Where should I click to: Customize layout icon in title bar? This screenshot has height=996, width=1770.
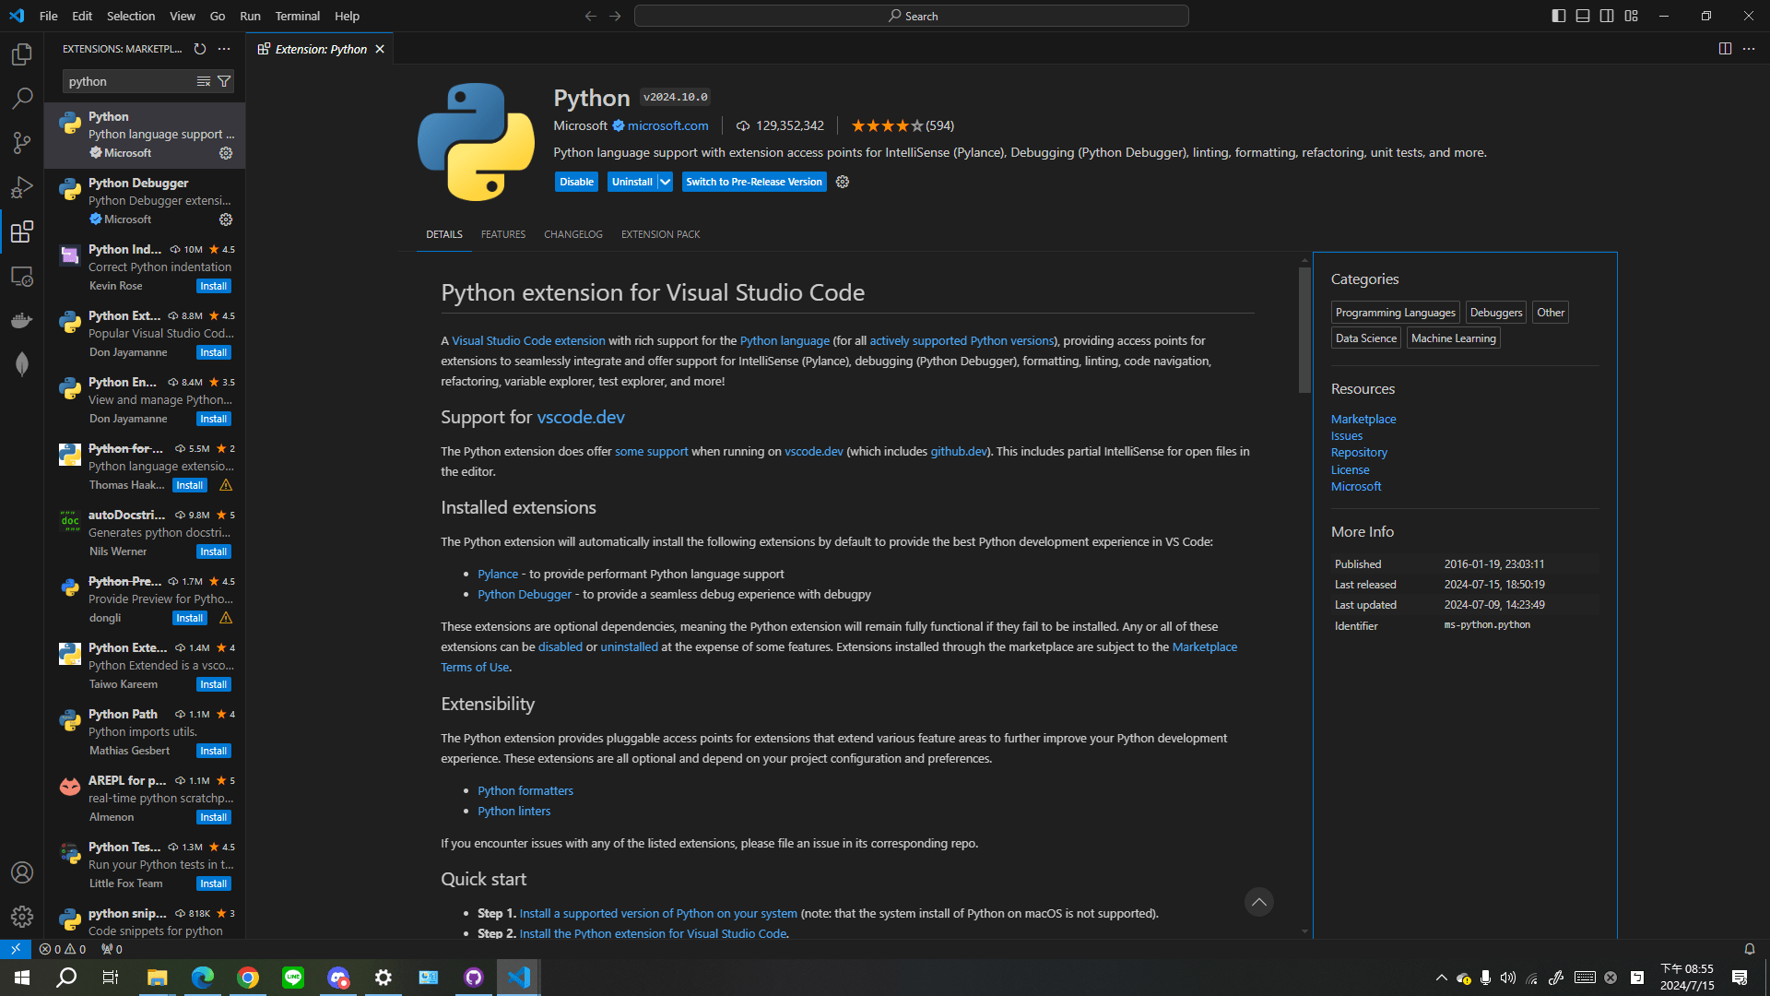[x=1632, y=16]
